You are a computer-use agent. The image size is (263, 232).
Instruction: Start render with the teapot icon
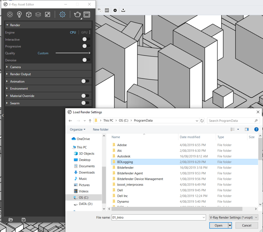tap(77, 14)
